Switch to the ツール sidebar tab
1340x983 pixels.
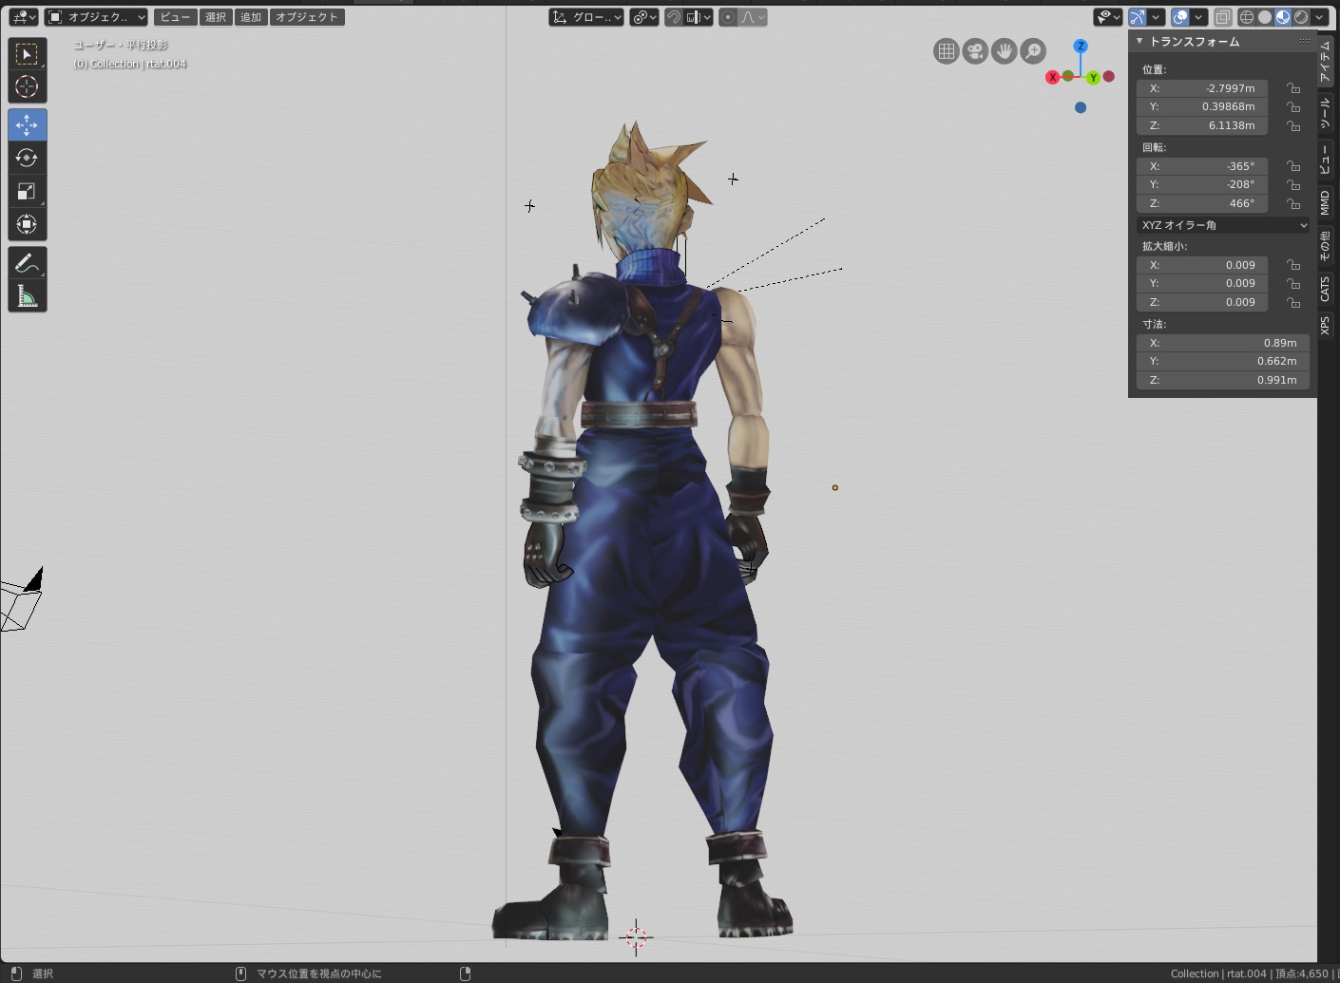pos(1326,114)
